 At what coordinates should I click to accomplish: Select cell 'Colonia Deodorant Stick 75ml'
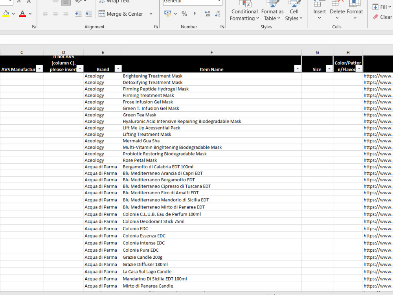coord(211,221)
